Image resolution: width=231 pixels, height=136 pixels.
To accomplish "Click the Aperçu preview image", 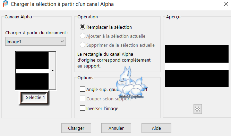I will tap(197, 66).
